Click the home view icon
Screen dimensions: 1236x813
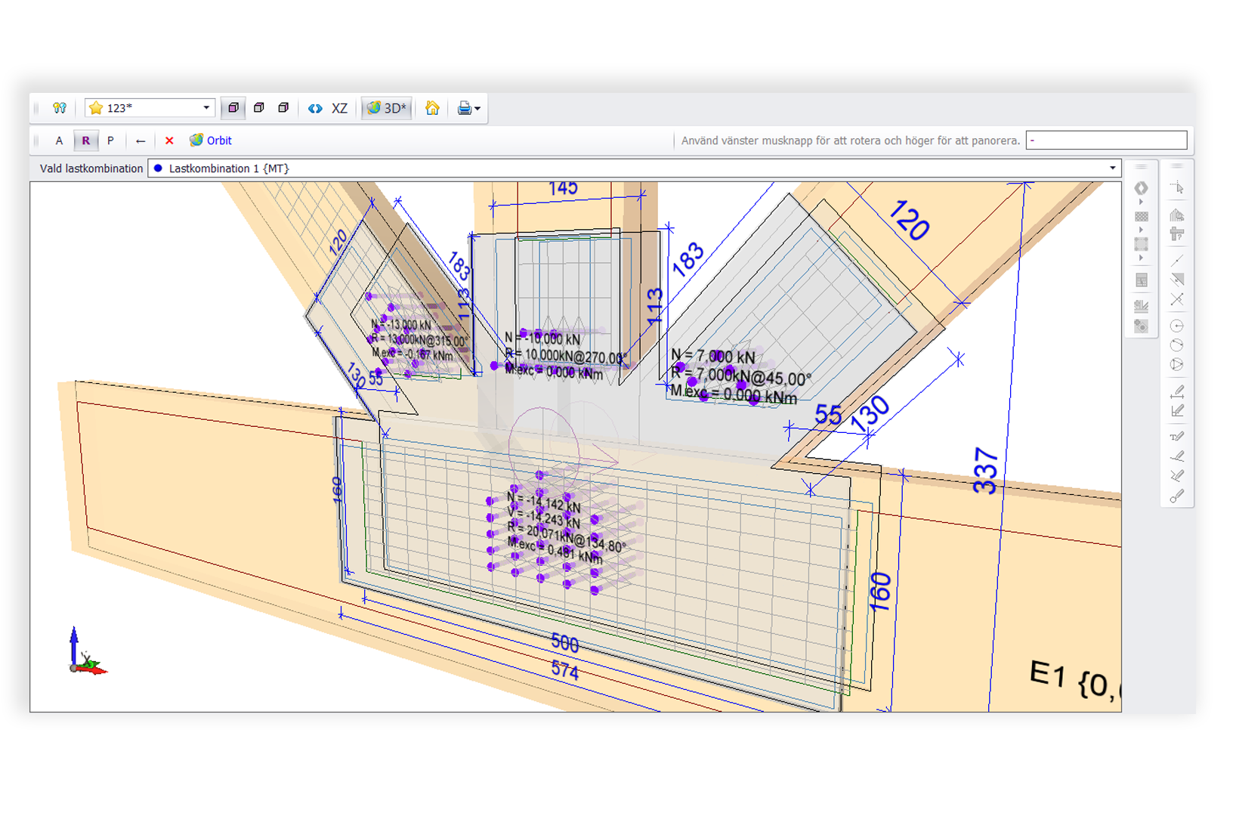click(x=432, y=108)
